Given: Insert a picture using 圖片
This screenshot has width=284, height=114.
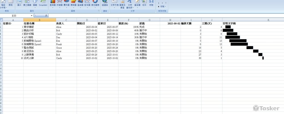Looking at the screenshot, I should (x=19, y=3).
